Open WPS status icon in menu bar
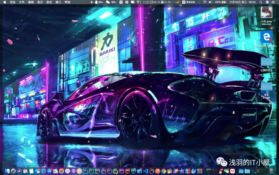Viewport: 279px width, 175px height. (121, 2)
